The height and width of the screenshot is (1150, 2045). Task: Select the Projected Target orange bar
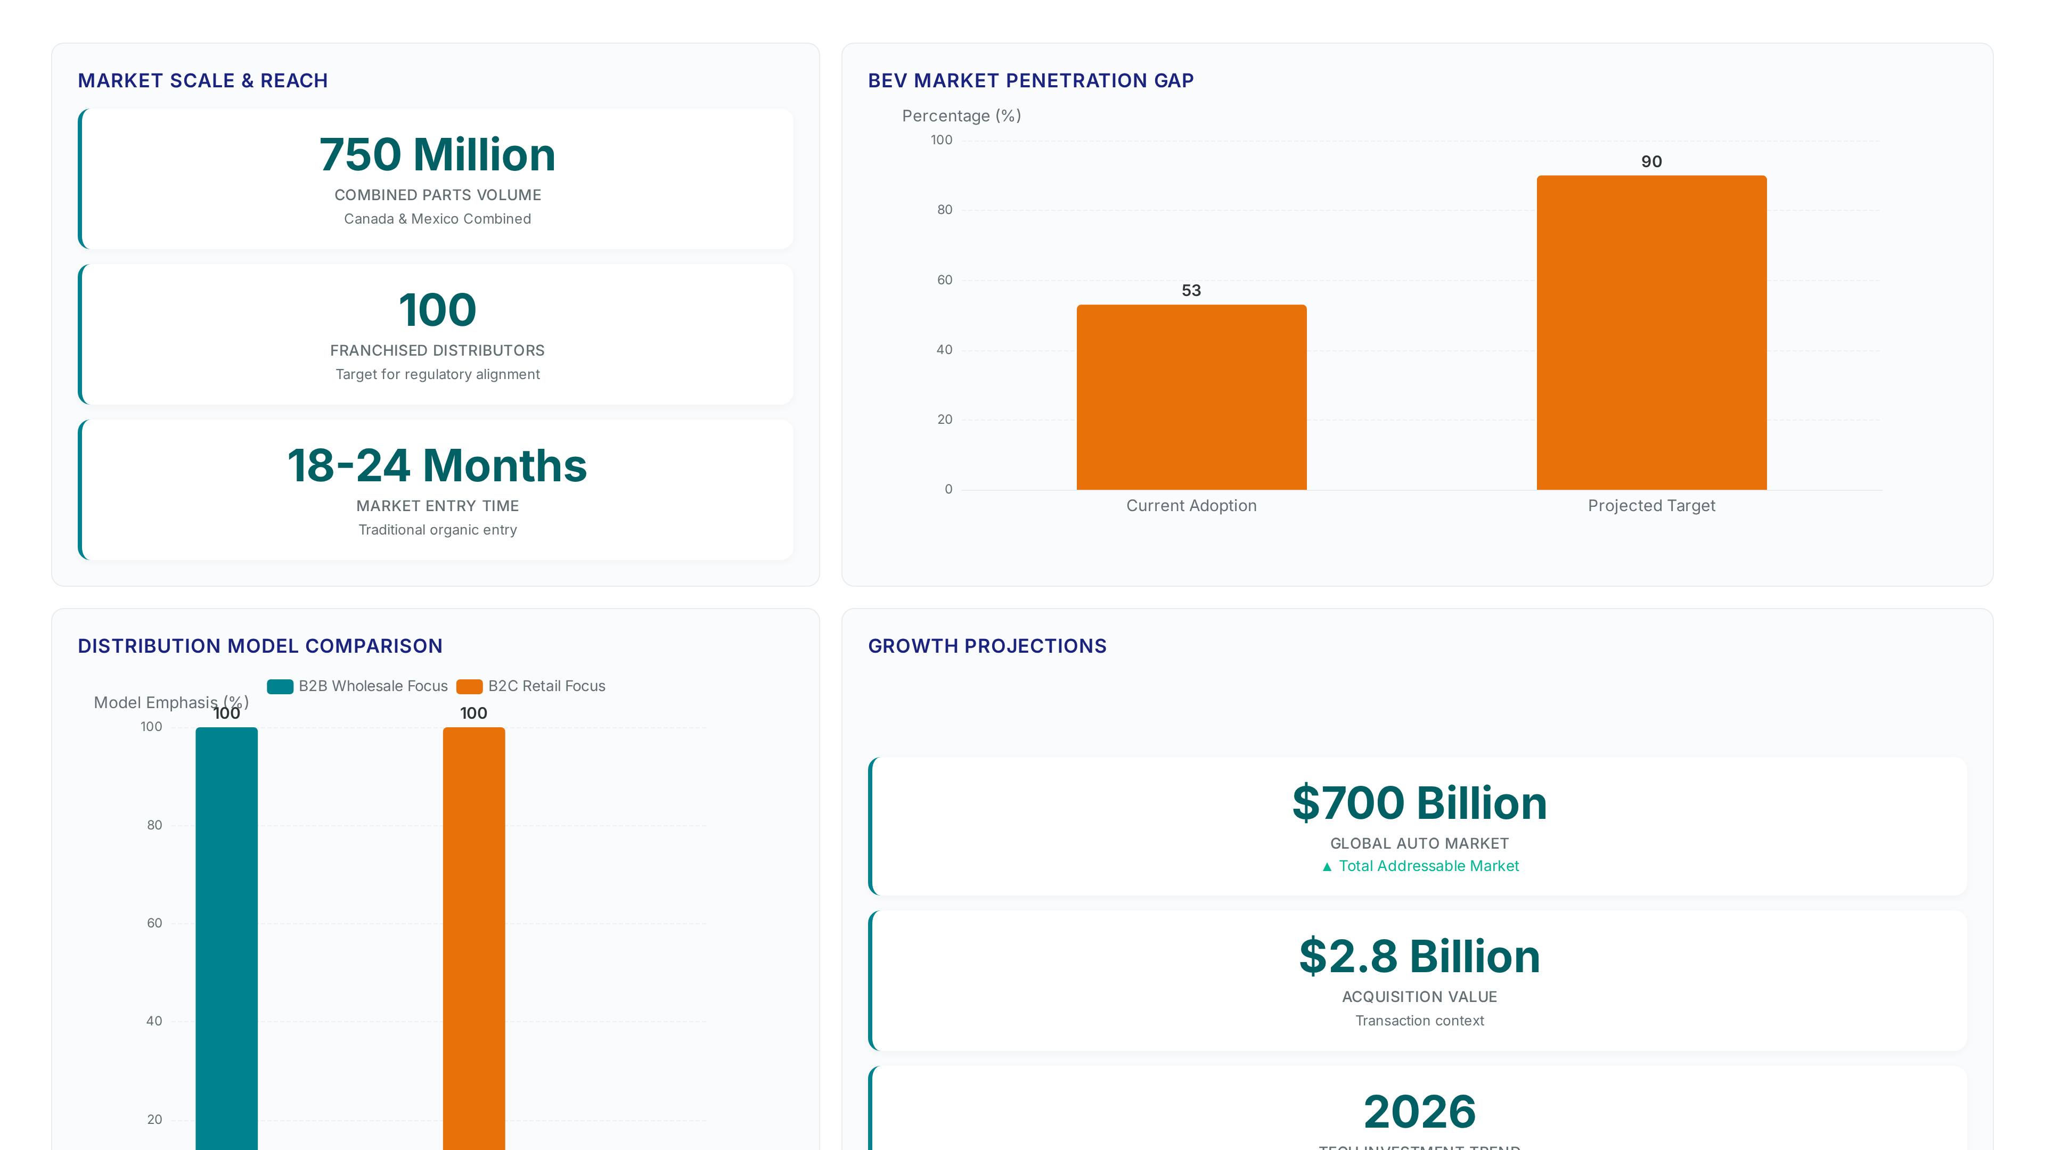click(1651, 333)
